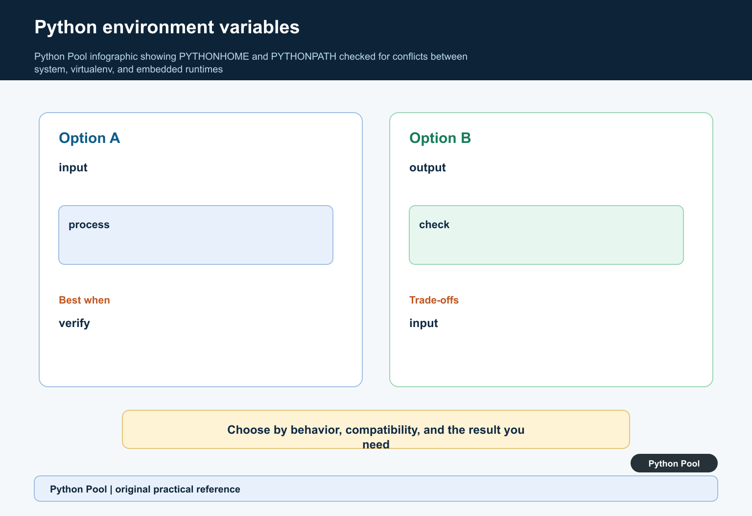The width and height of the screenshot is (752, 516).
Task: Click the 'Python Pool | original practical reference' footer
Action: tap(376, 489)
